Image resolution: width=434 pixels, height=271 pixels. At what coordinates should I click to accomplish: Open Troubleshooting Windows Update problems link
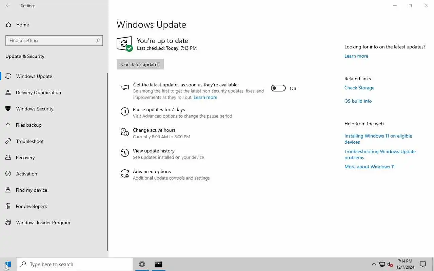tap(380, 154)
